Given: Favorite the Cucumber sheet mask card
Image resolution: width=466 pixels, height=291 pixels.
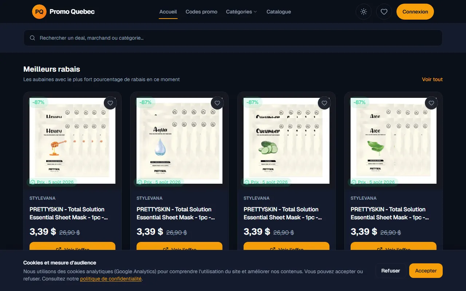Looking at the screenshot, I should (324, 103).
